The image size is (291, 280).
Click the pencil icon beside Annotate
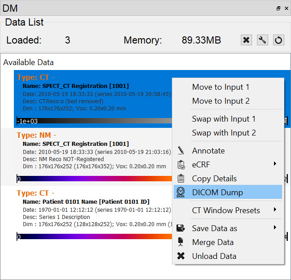tap(181, 150)
